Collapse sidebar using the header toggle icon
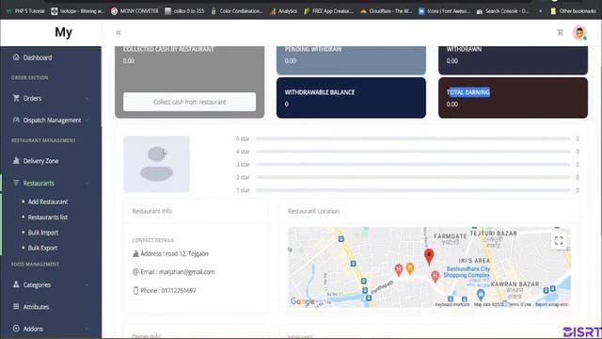602x339 pixels. point(119,33)
